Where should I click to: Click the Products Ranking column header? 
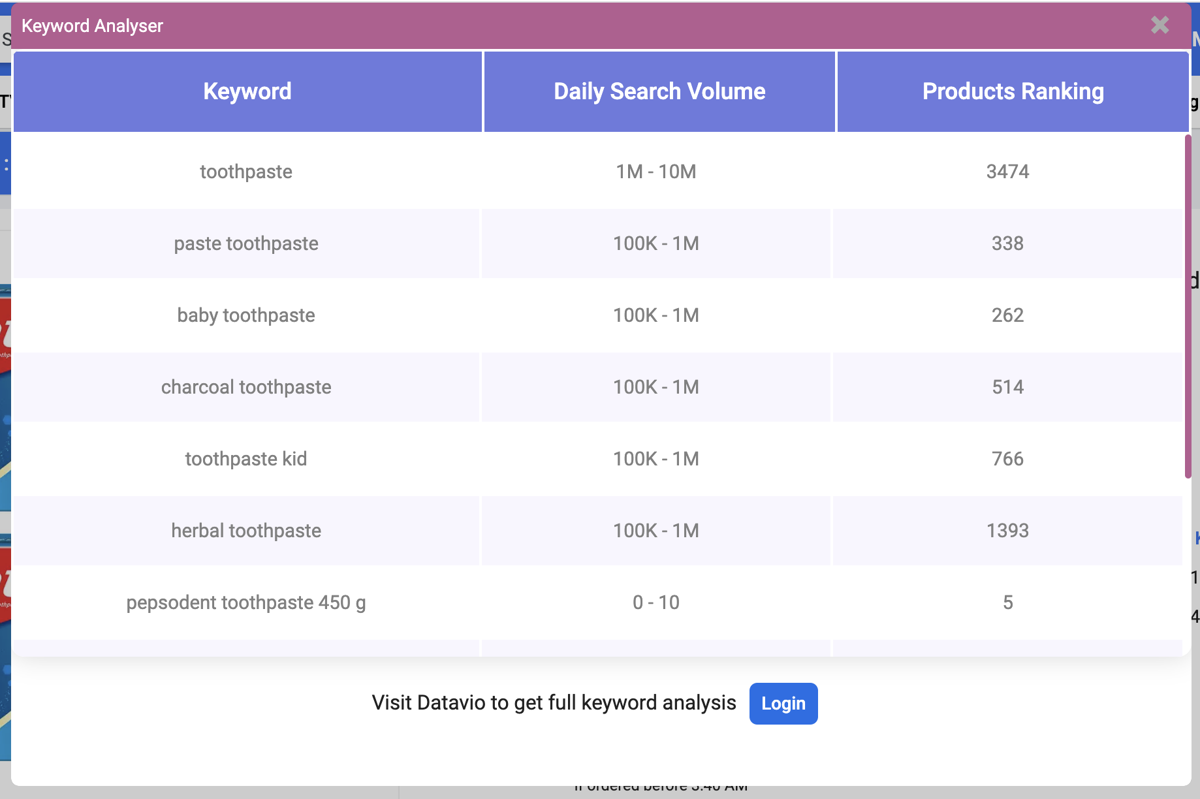point(1013,91)
